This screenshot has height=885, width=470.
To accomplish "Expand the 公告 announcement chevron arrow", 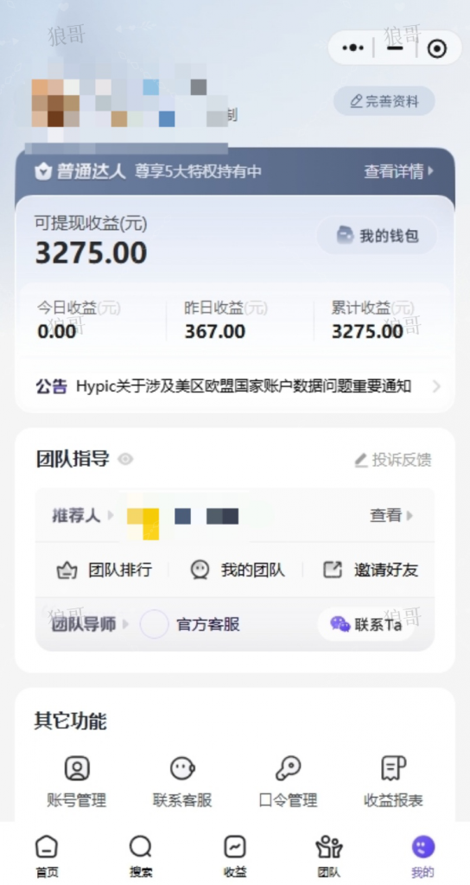I will [x=436, y=386].
